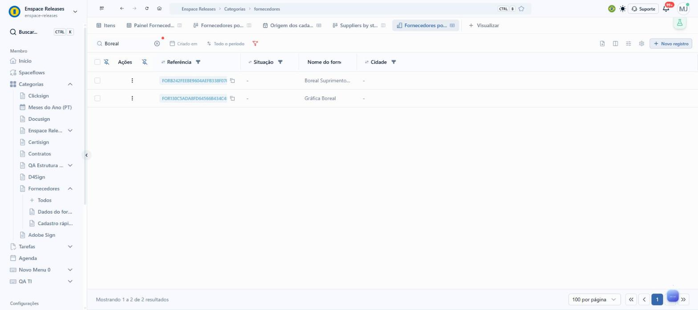698x310 pixels.
Task: Expand the Enspace Releases workspace switcher
Action: pyautogui.click(x=75, y=12)
